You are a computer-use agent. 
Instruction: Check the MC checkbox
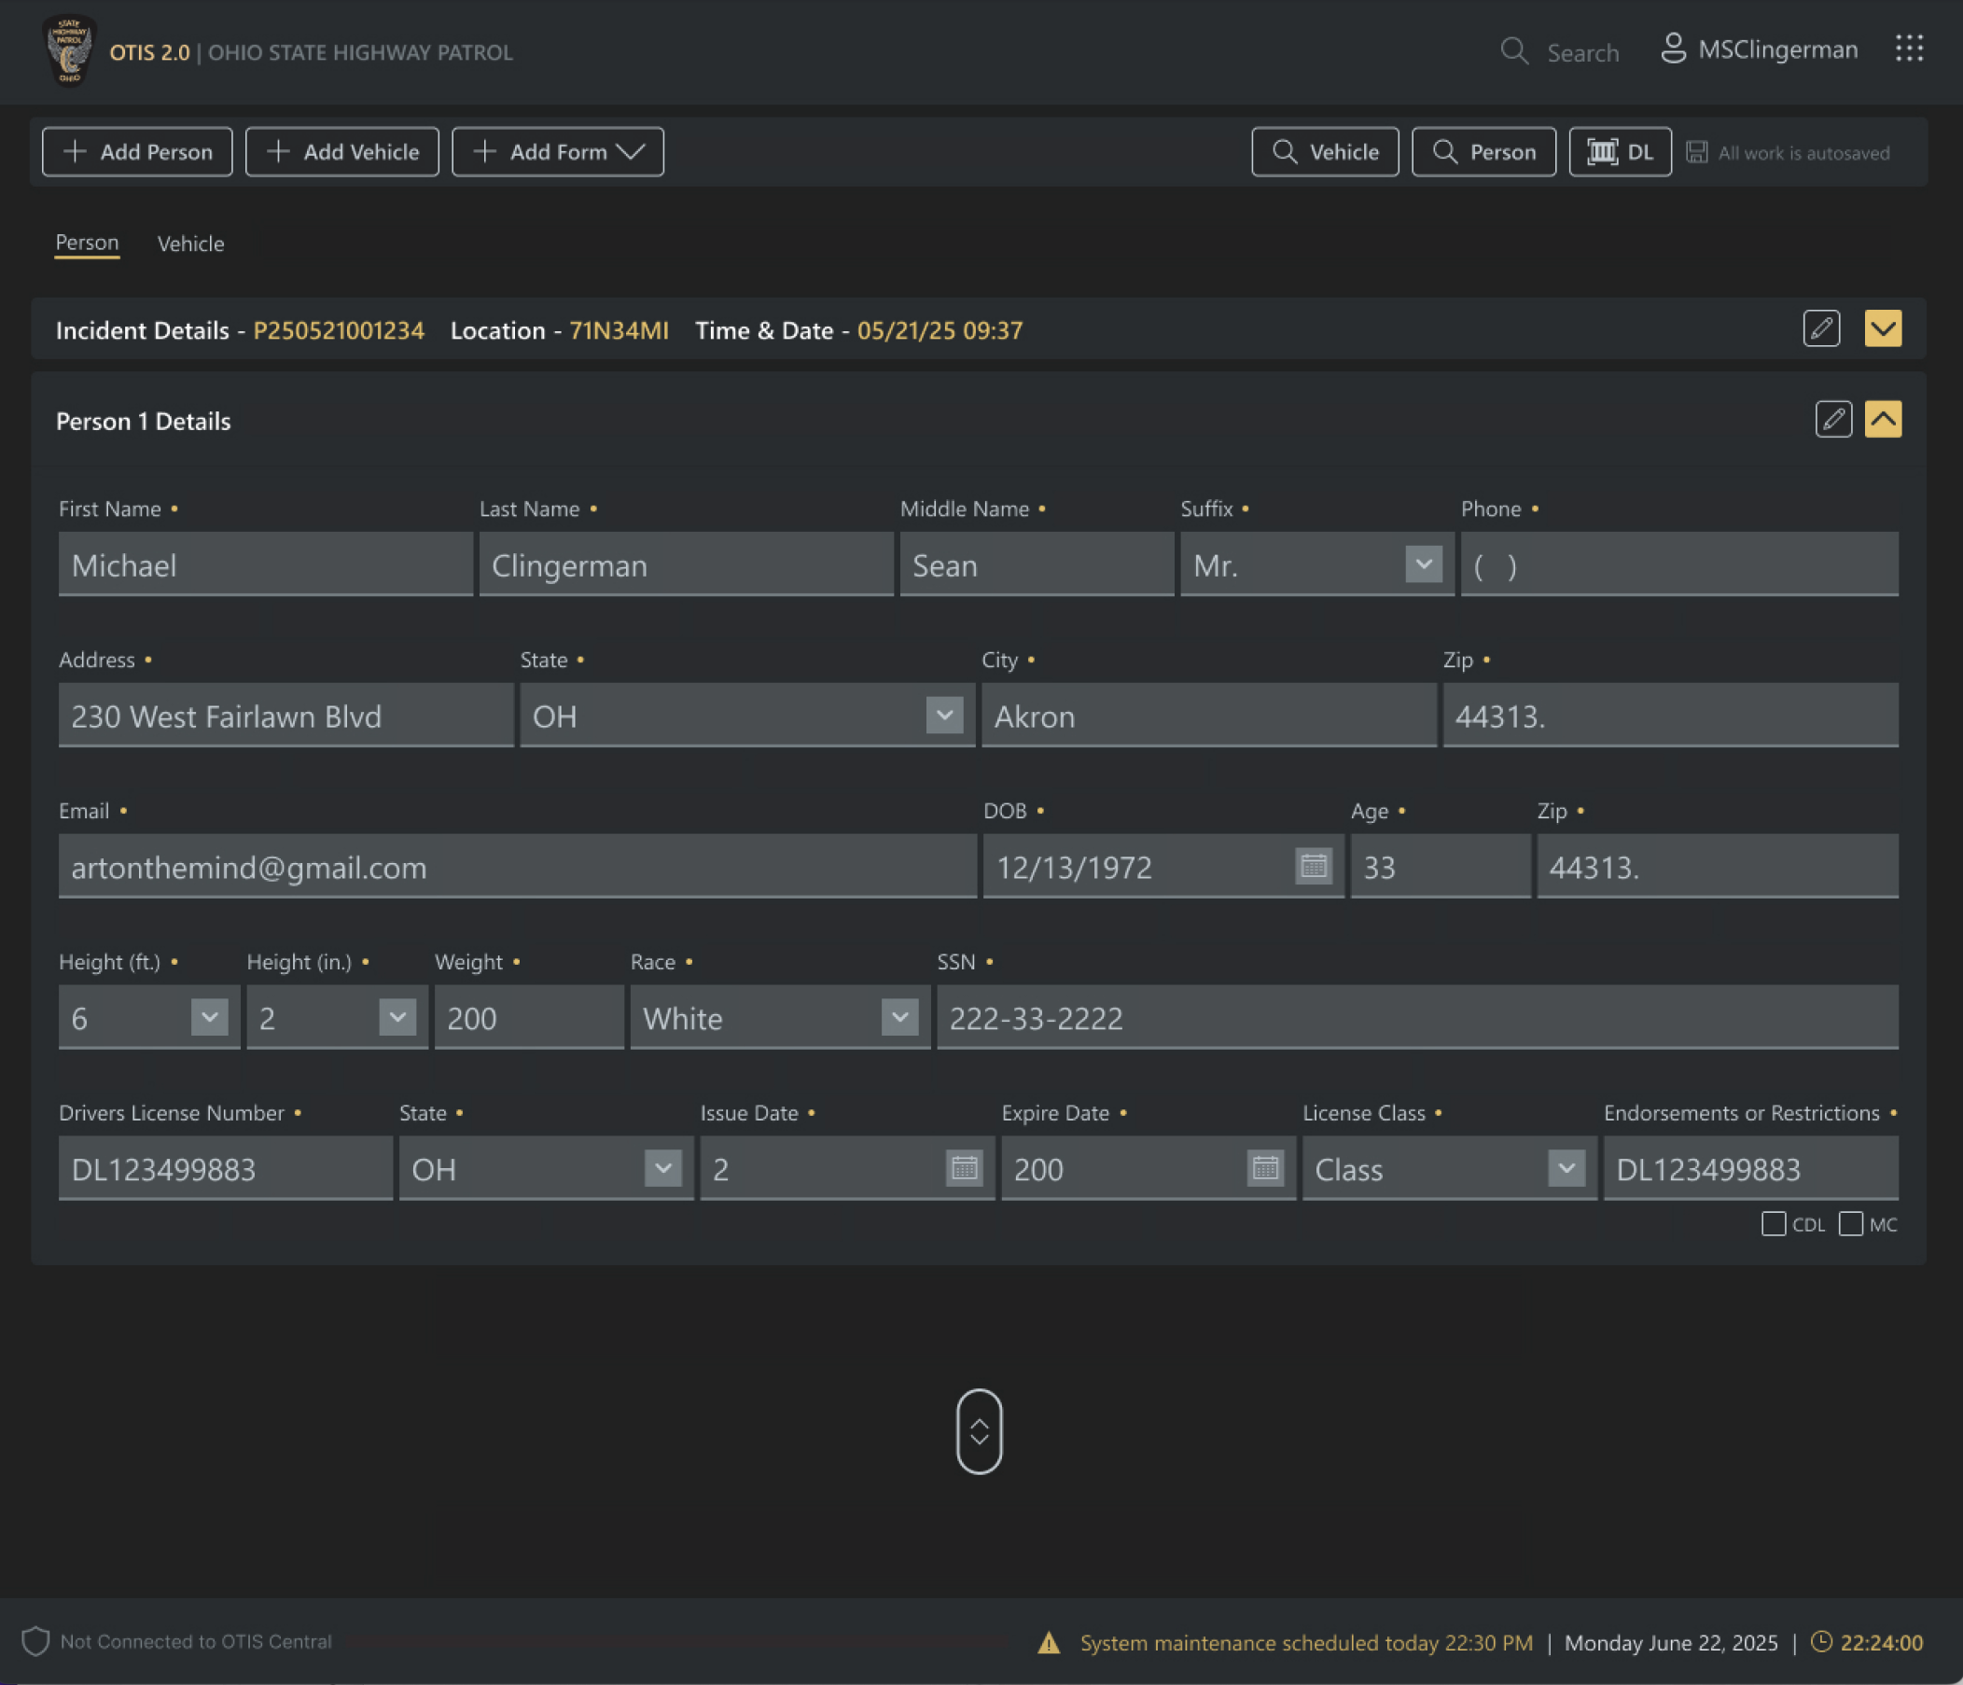pos(1849,1224)
